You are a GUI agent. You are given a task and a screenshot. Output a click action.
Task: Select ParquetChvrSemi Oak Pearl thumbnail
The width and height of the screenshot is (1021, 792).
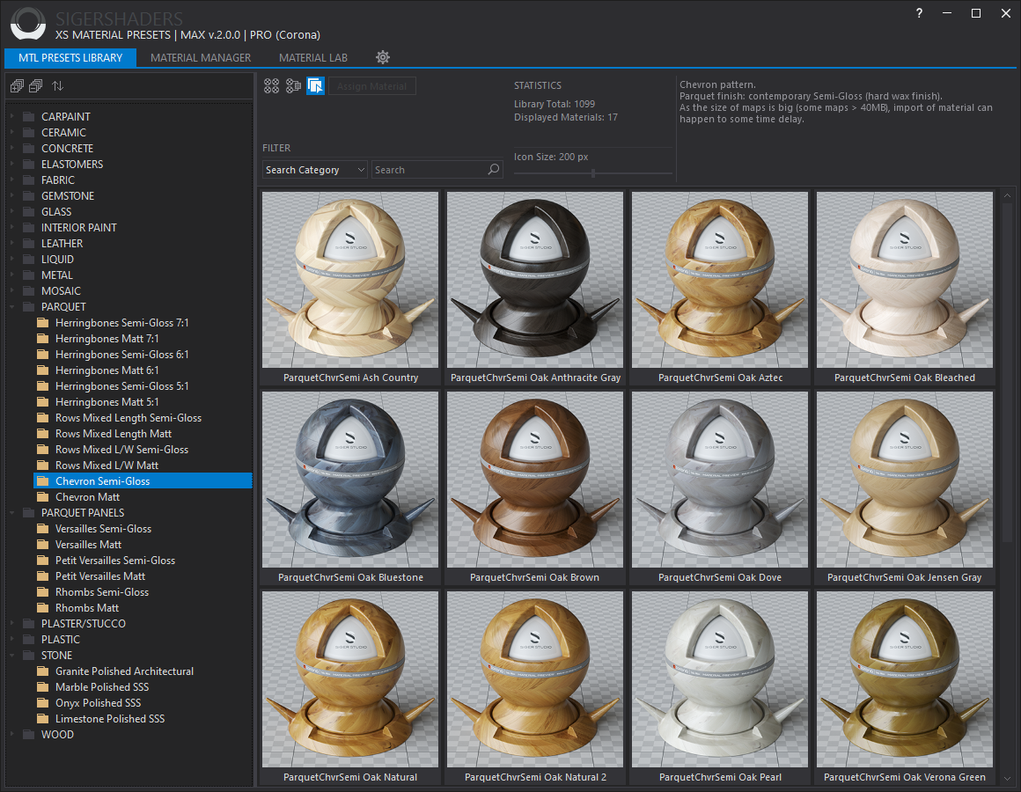719,679
